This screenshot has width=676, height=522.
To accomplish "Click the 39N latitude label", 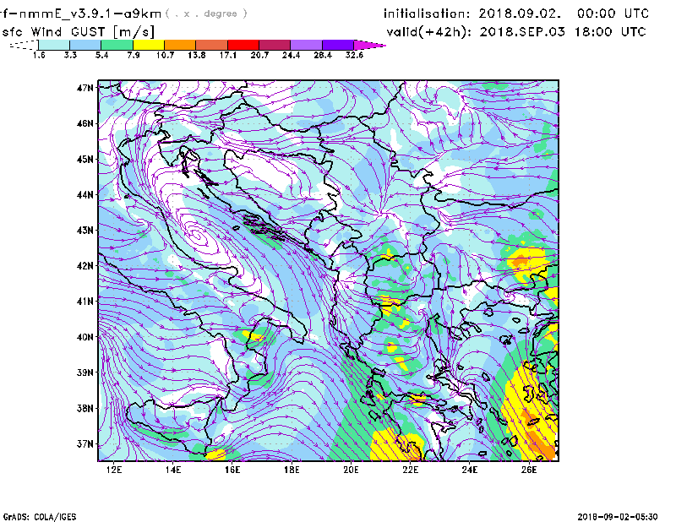I will [x=84, y=372].
